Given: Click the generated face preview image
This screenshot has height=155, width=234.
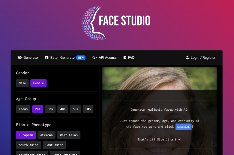Looking at the screenshot, I should [x=160, y=111].
